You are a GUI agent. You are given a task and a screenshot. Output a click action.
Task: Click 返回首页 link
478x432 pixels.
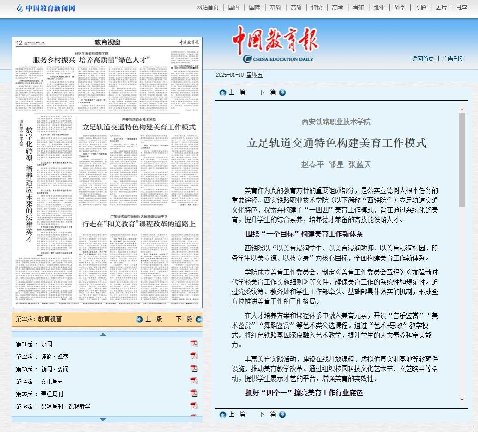pyautogui.click(x=423, y=59)
